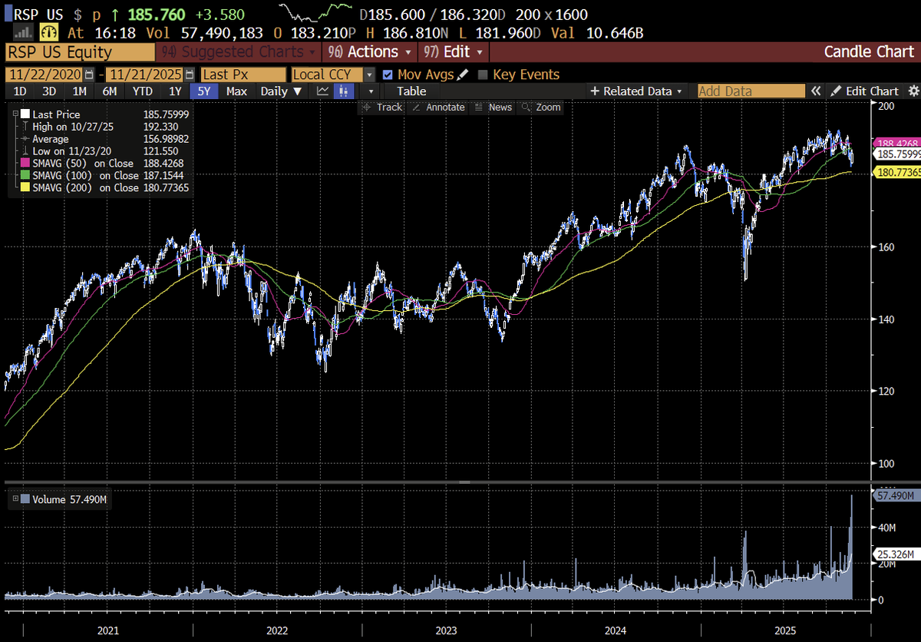Select the Max range tab

(x=237, y=91)
